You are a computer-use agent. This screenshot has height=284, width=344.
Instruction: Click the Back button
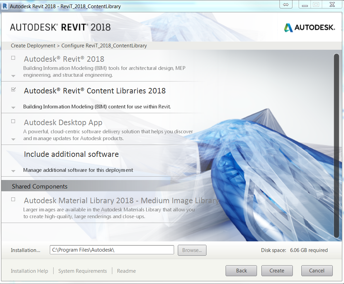click(x=241, y=271)
